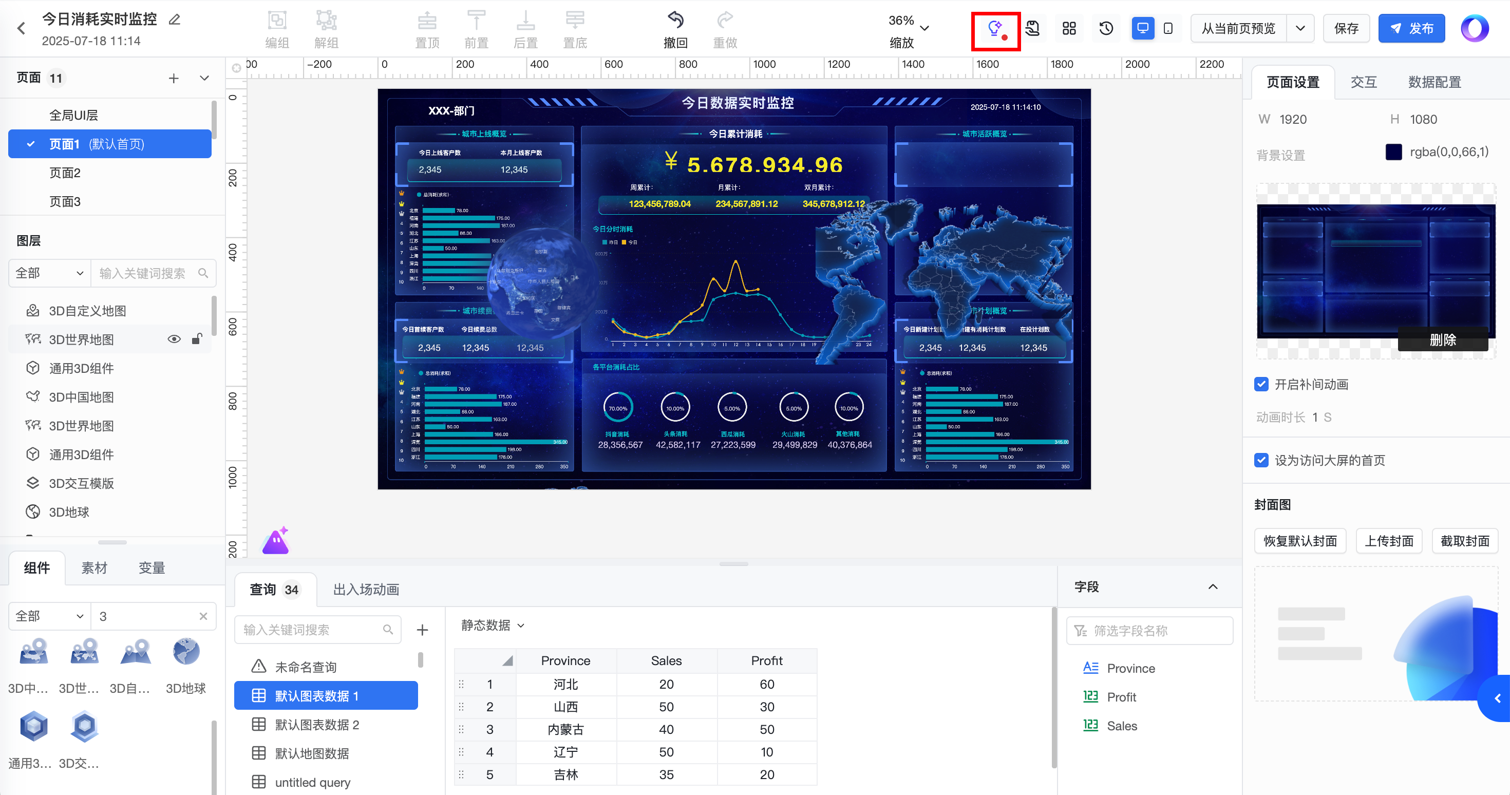The image size is (1510, 795).
Task: Click the four-squares grid icon in toolbar
Action: pos(1069,29)
